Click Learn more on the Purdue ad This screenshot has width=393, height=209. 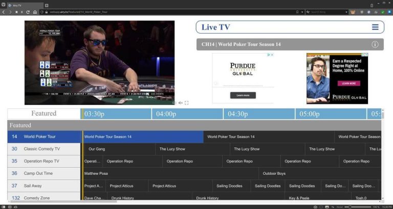[x=243, y=95]
